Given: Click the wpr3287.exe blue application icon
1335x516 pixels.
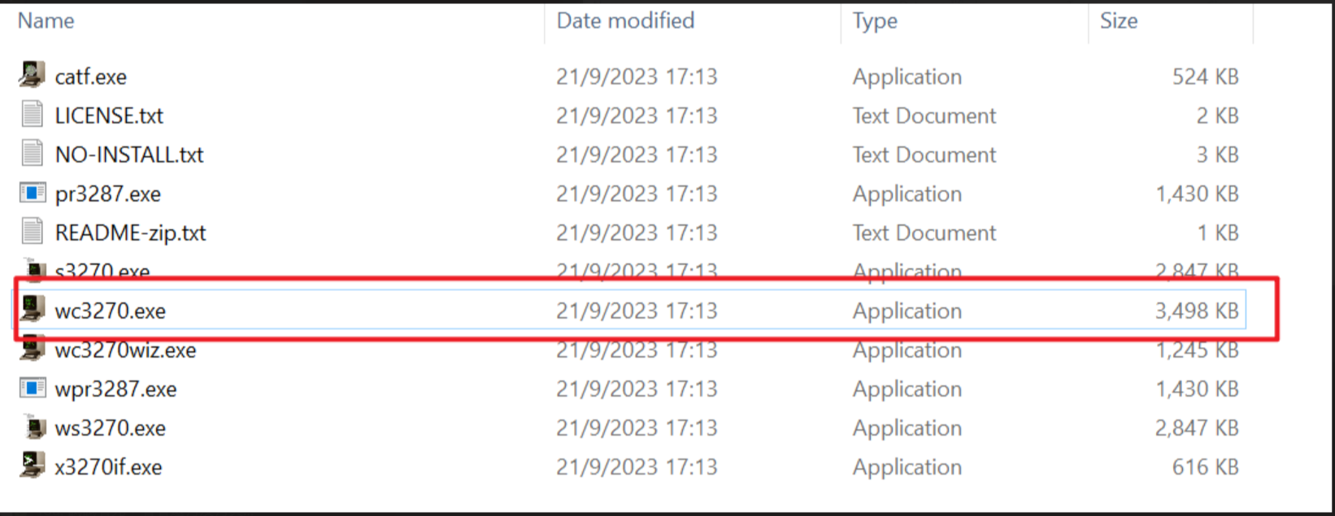Looking at the screenshot, I should pyautogui.click(x=30, y=388).
